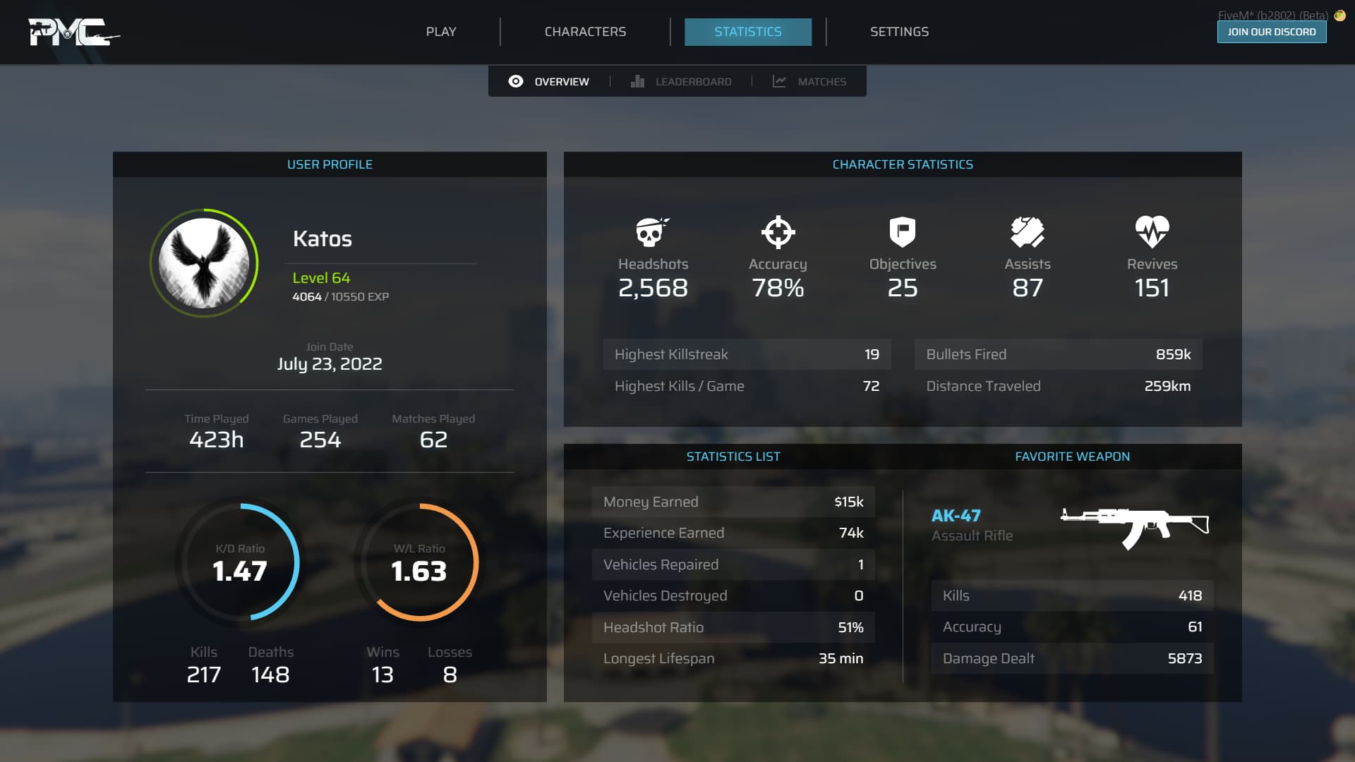Image resolution: width=1355 pixels, height=762 pixels.
Task: Select the Highest Killstreak row
Action: pos(746,354)
